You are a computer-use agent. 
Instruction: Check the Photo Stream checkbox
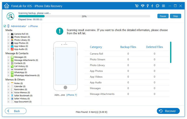pos(8,37)
